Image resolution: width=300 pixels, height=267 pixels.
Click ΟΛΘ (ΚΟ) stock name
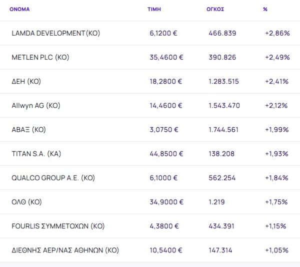coord(26,202)
